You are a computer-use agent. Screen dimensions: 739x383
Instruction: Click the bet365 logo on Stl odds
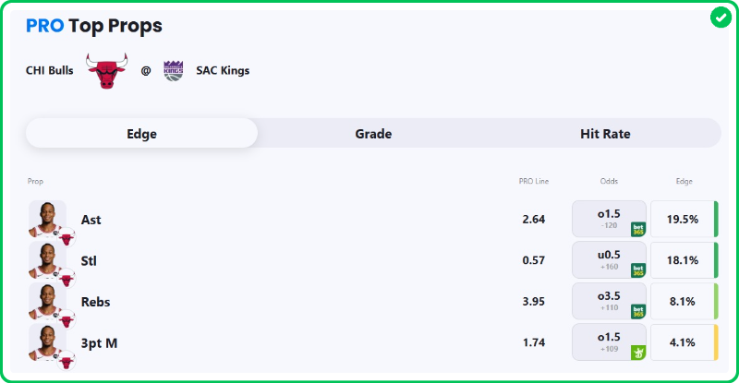(x=638, y=270)
